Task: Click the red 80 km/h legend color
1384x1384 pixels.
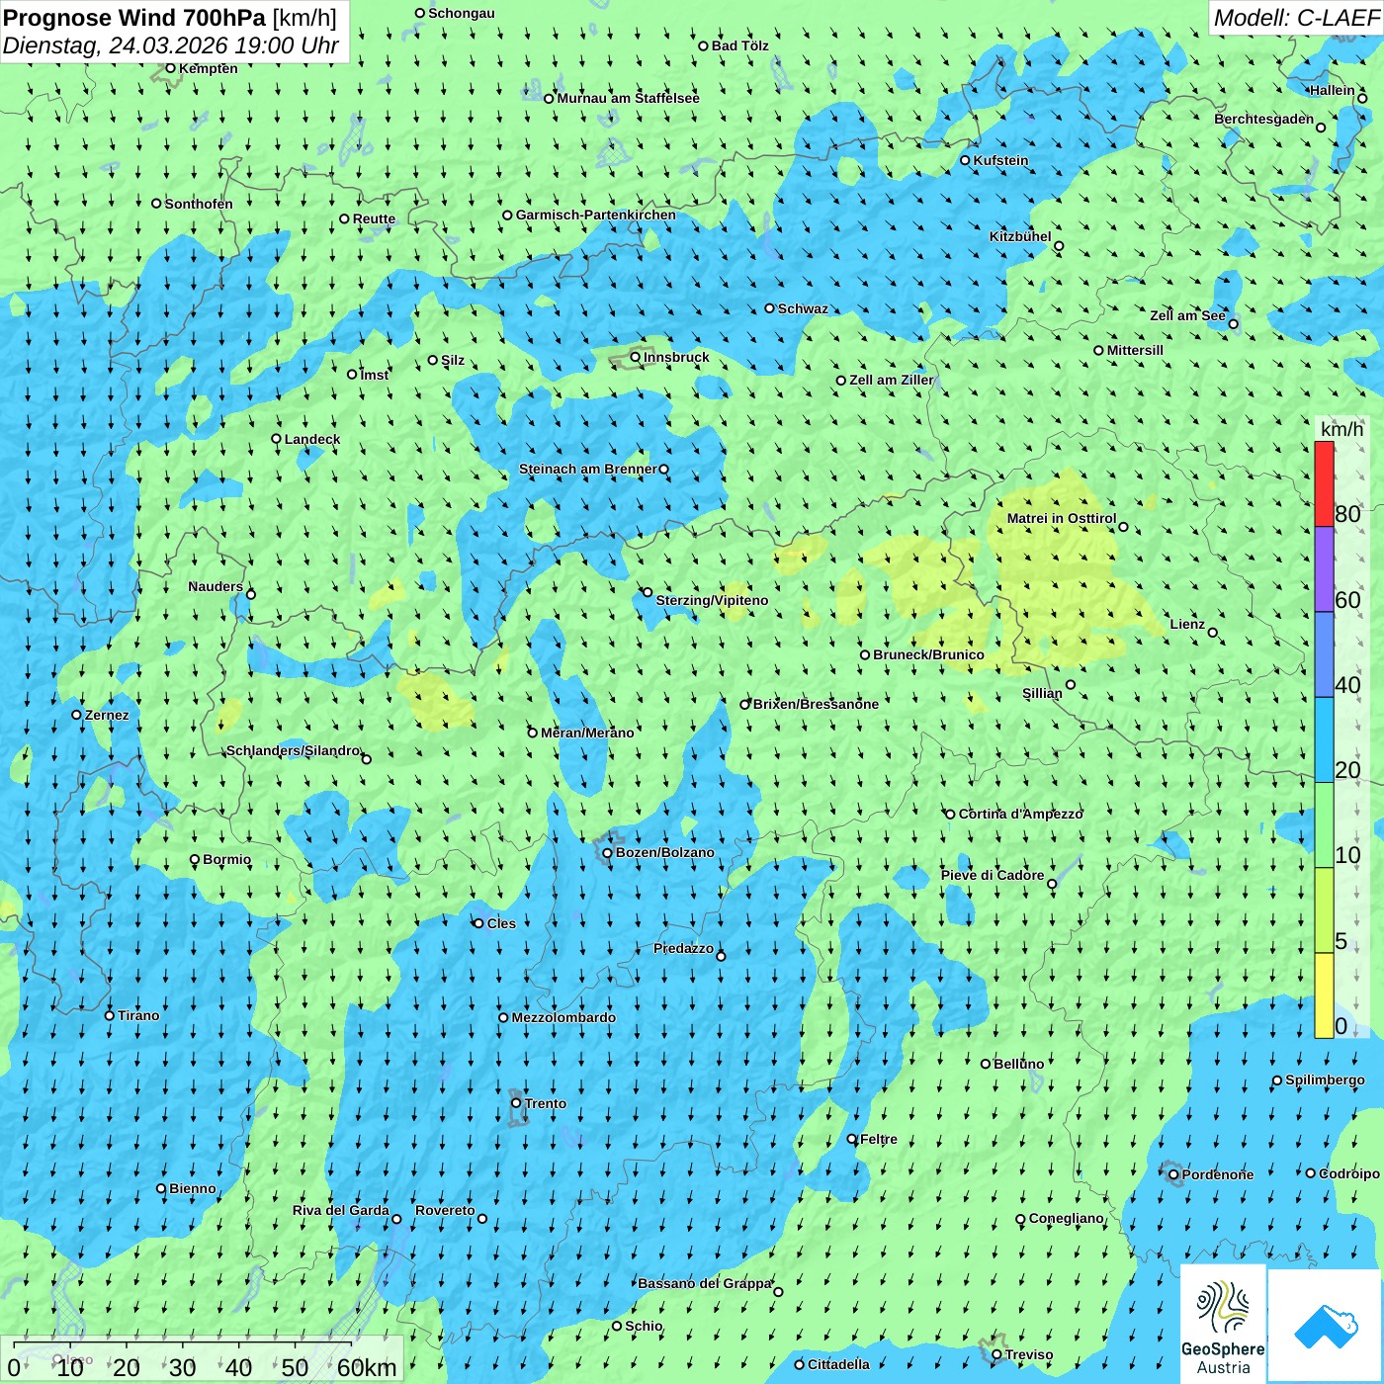Action: coord(1324,483)
